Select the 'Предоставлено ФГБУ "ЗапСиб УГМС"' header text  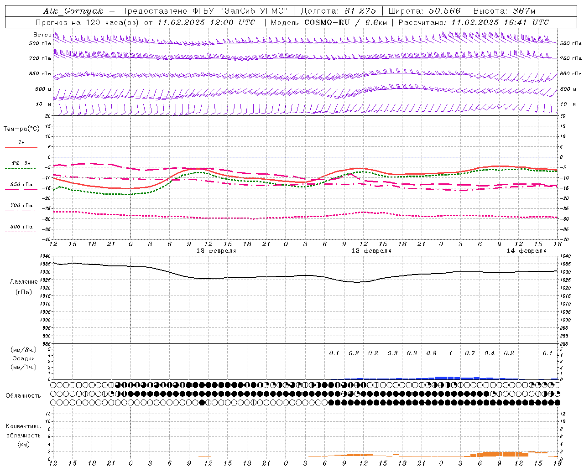(x=204, y=11)
